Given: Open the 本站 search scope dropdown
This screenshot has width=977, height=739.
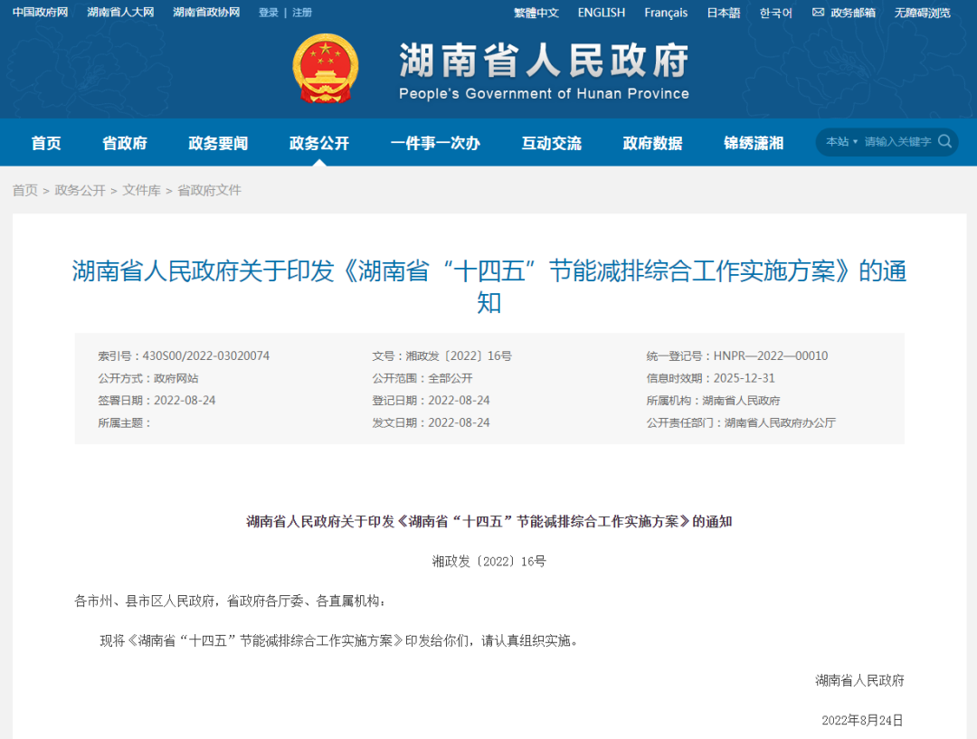Looking at the screenshot, I should tap(841, 142).
